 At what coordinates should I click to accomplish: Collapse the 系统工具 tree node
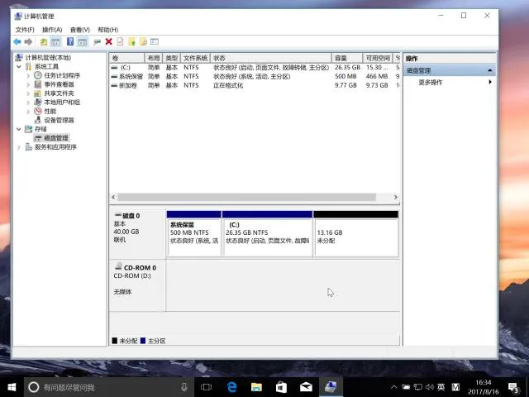coord(19,66)
